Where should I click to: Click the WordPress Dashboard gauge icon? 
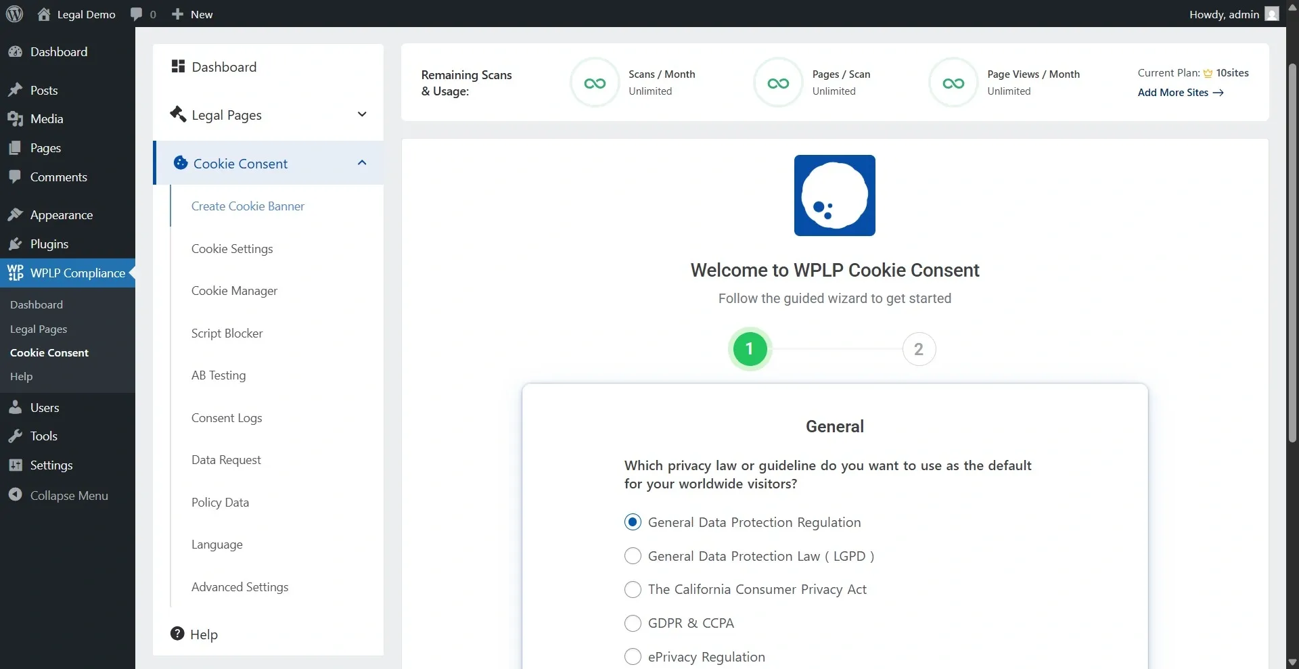click(16, 51)
